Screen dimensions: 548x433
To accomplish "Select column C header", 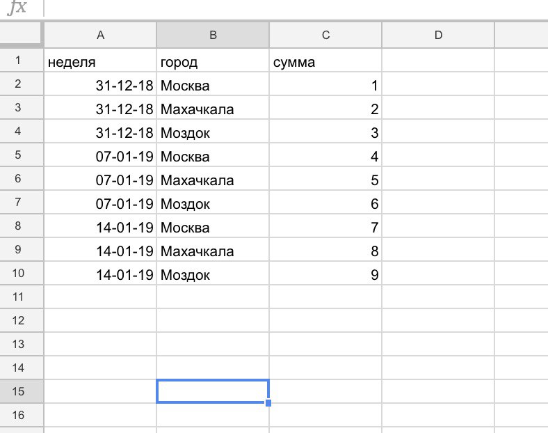I will tap(325, 35).
